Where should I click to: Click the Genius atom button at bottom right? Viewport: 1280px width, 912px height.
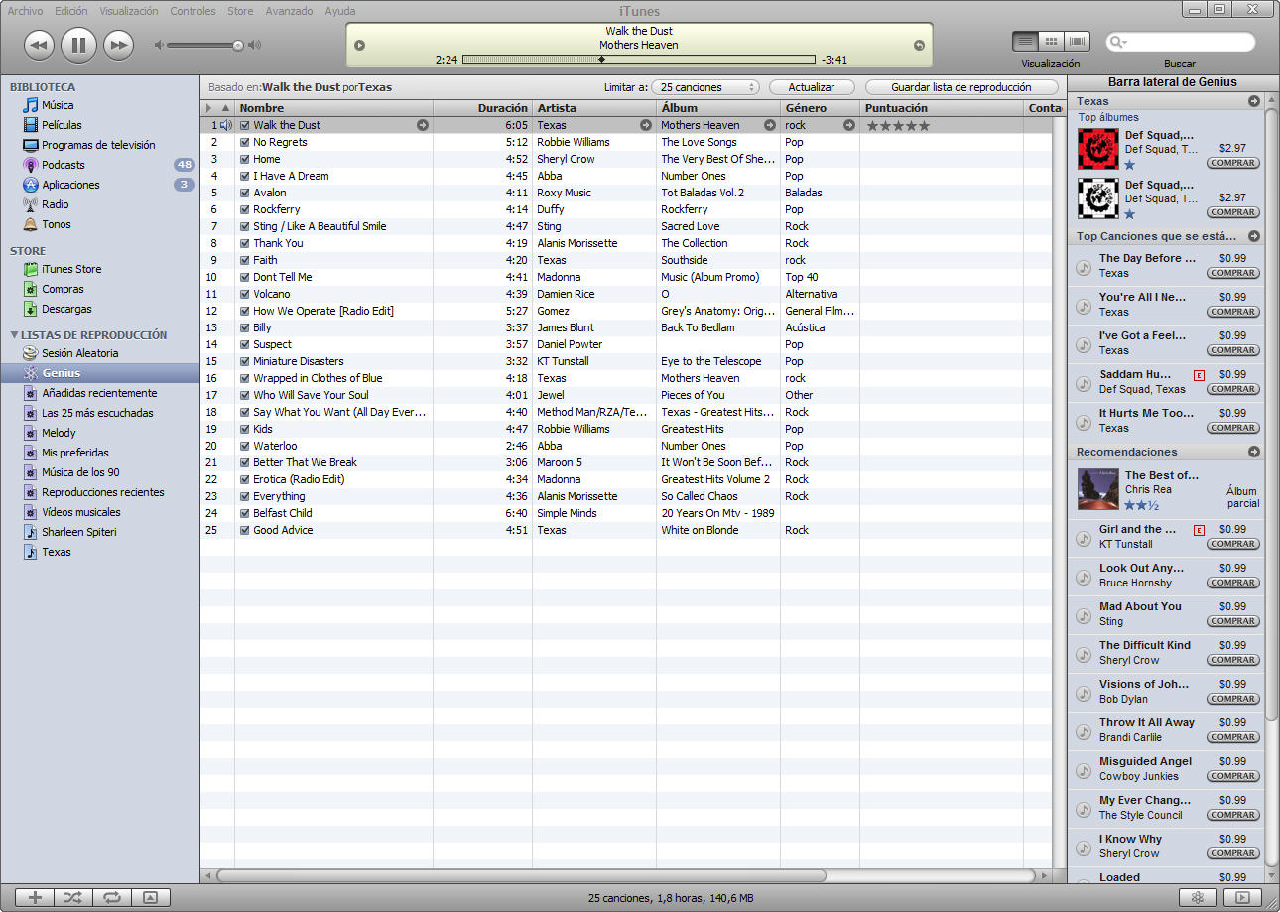click(1199, 897)
